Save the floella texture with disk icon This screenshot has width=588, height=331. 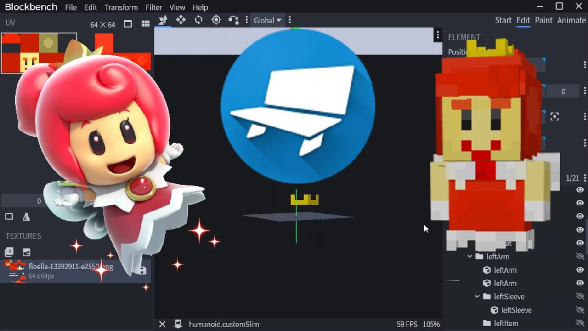pyautogui.click(x=142, y=271)
